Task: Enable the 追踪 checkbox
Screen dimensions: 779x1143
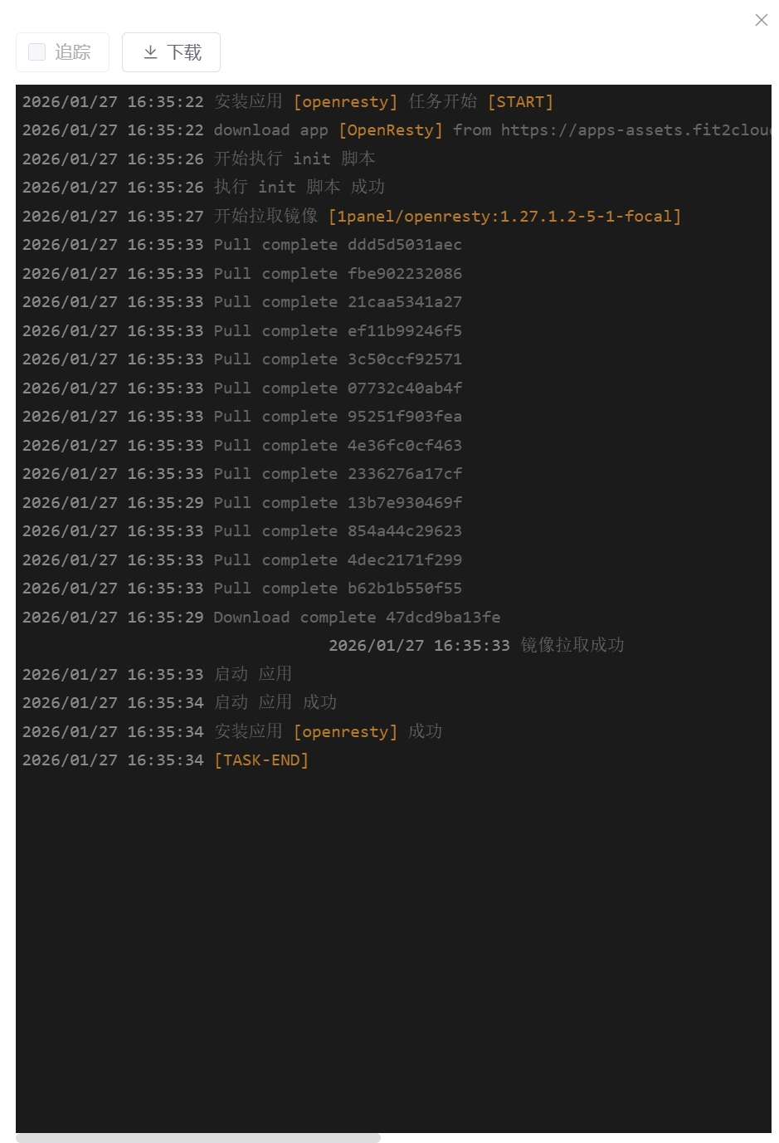Action: [x=37, y=52]
